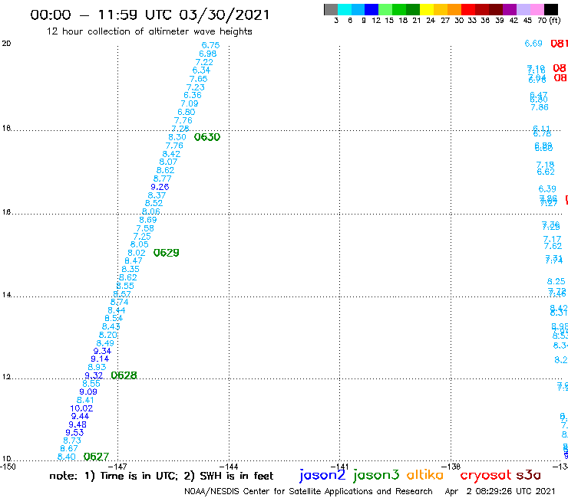Click the blue wave height value 9.53
The image size is (568, 498).
74,433
